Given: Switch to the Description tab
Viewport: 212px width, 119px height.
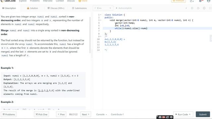Looking at the screenshot, I should pyautogui.click(x=9, y=8).
